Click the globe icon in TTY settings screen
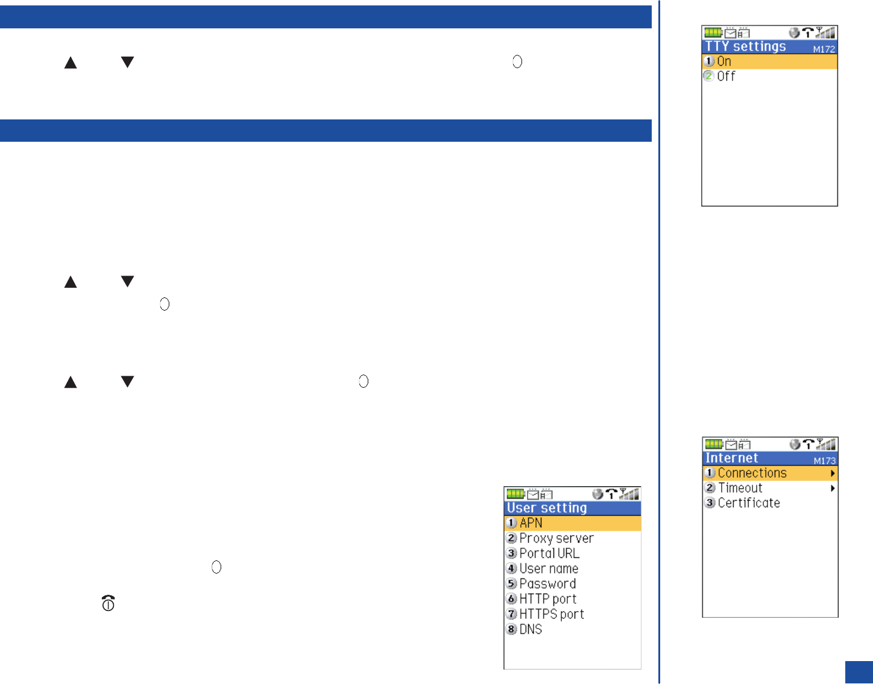This screenshot has width=873, height=684. click(795, 33)
